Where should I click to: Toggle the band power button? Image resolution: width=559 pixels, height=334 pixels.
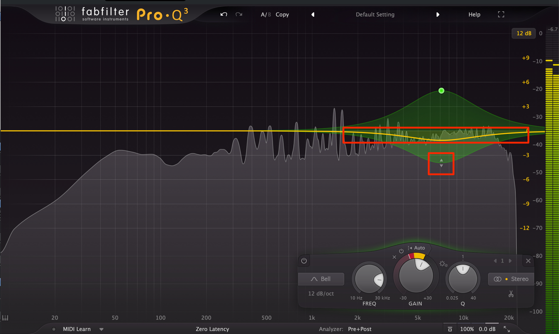click(304, 261)
